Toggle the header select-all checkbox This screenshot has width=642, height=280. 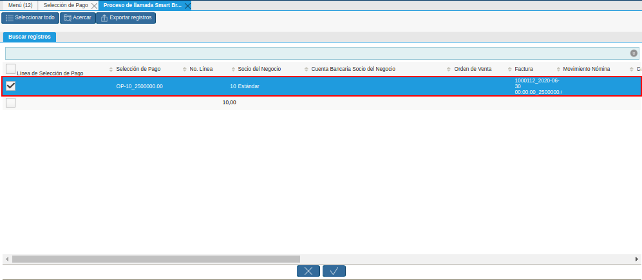pos(11,68)
